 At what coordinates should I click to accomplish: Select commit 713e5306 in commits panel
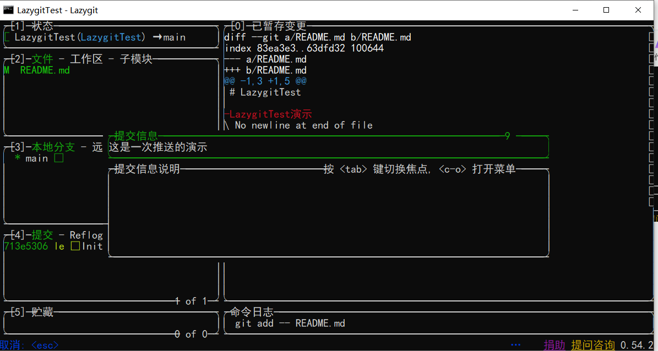pos(53,246)
